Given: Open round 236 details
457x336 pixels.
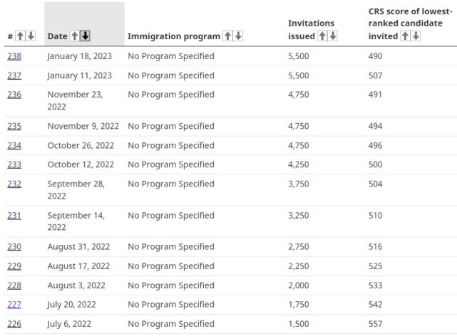Looking at the screenshot, I should (14, 95).
